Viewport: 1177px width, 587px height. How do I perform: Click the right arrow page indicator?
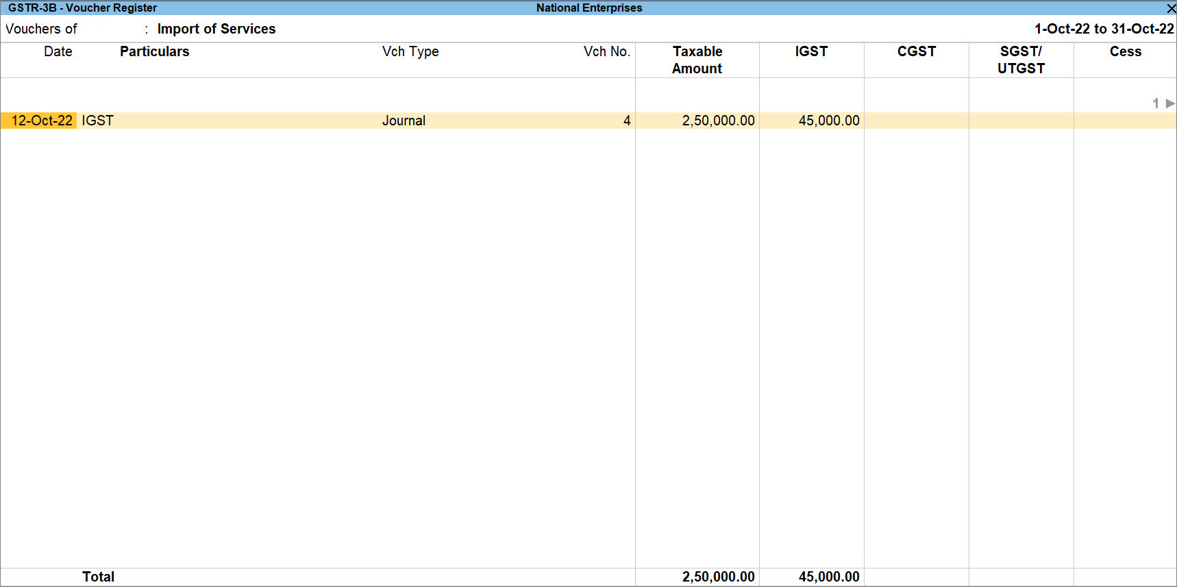coord(1170,103)
